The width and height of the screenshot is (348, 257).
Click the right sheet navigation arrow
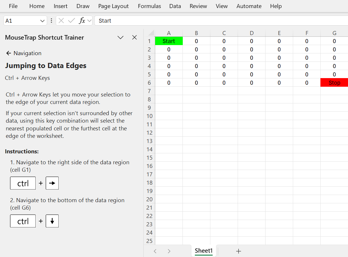click(169, 251)
